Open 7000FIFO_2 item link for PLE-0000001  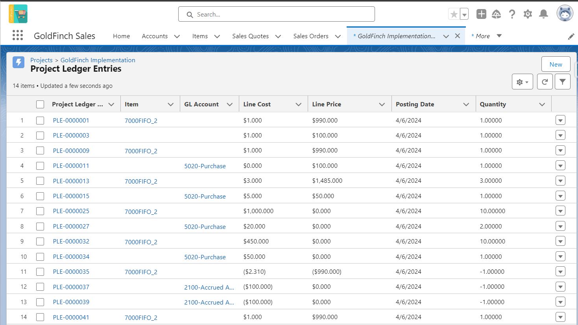[141, 121]
